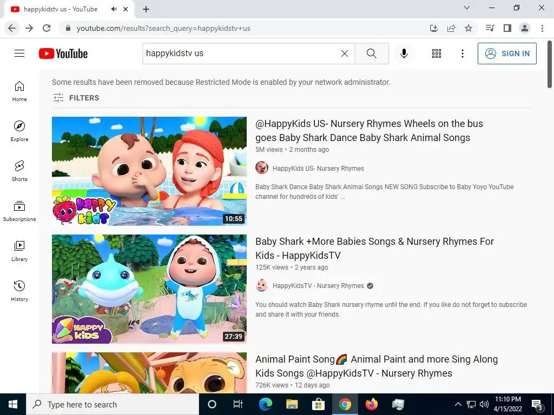Open Subscriptions in the sidebar
Viewport: 554px width, 415px height.
click(x=19, y=211)
